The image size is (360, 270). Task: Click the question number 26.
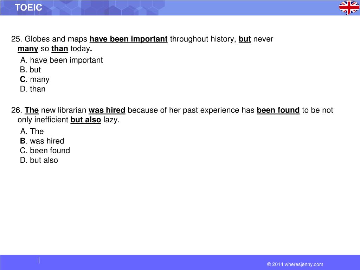(17, 110)
